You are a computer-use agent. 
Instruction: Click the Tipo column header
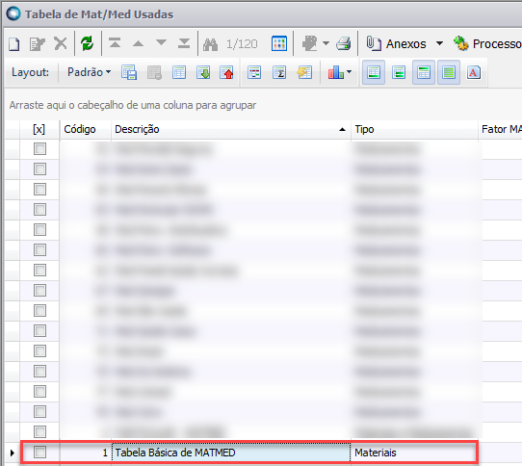point(414,129)
